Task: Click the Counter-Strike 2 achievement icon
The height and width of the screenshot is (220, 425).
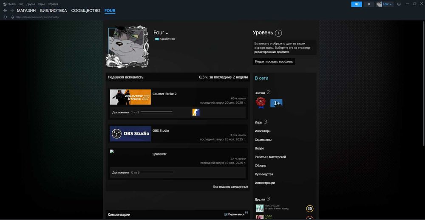Action: click(196, 112)
